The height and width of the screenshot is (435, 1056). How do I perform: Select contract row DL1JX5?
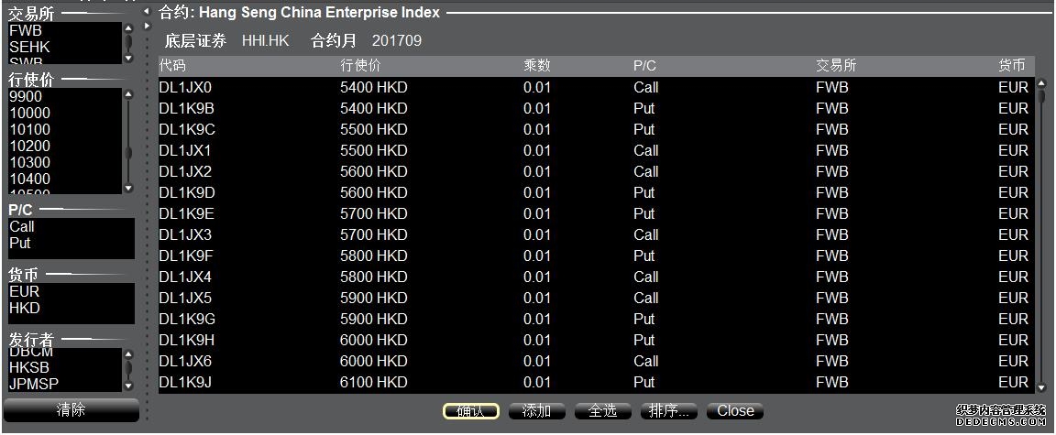tap(596, 298)
